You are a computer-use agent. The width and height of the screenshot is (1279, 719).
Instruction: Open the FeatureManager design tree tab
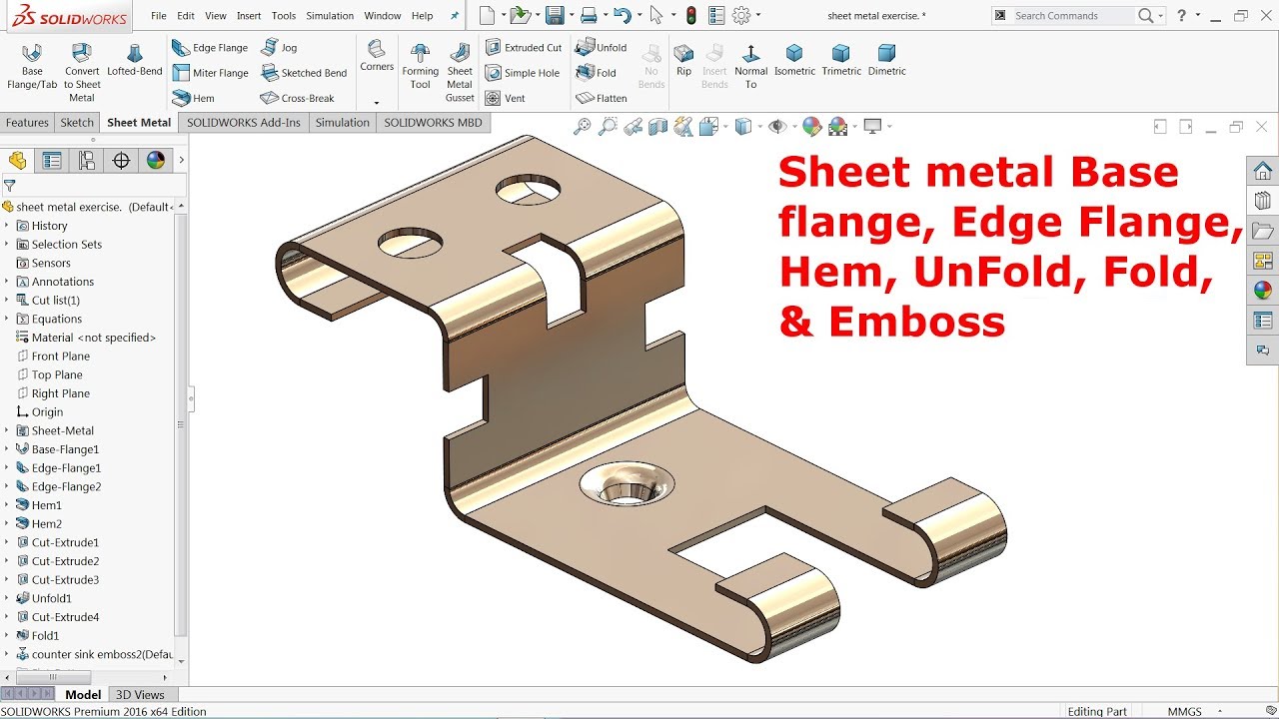tap(17, 161)
